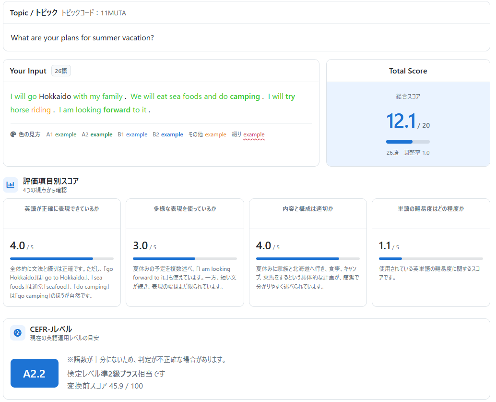The image size is (496, 402).
Task: Click the トピックコード 11MUTA text
Action: (x=94, y=13)
